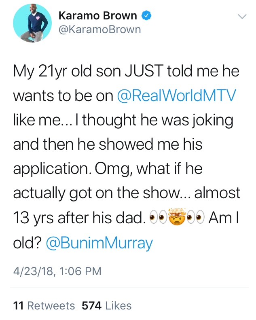Click the blue verified checkmark badge
Screen dimensions: 256x320
click(x=146, y=16)
